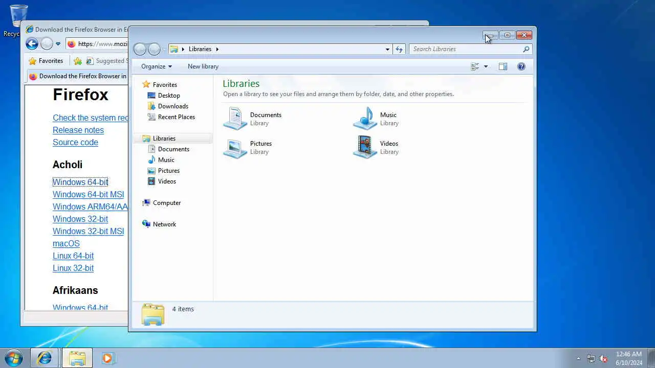Select Videos under Libraries in sidebar
This screenshot has height=368, width=655.
point(167,181)
